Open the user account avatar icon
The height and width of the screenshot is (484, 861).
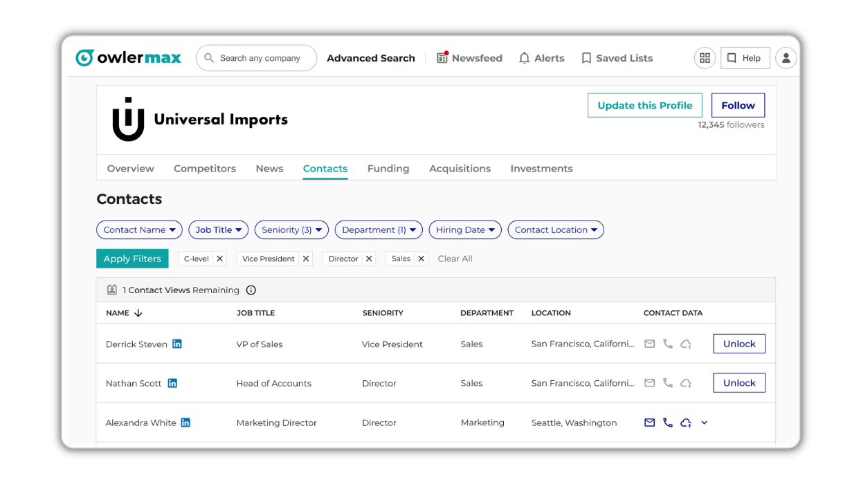786,58
